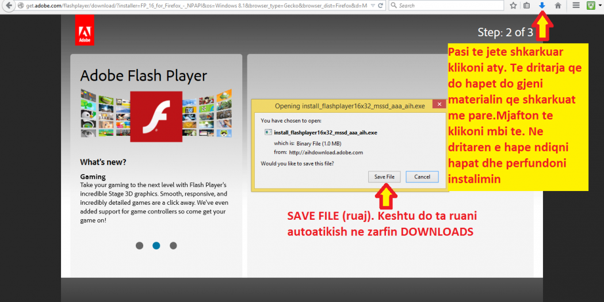
Task: Click Save File in the dialog
Action: click(384, 177)
